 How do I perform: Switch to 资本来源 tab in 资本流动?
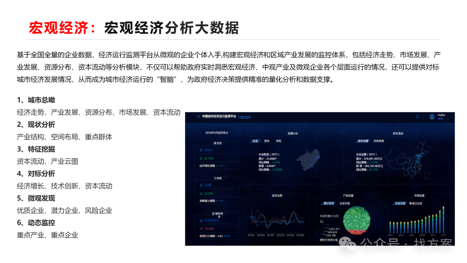click(x=363, y=141)
